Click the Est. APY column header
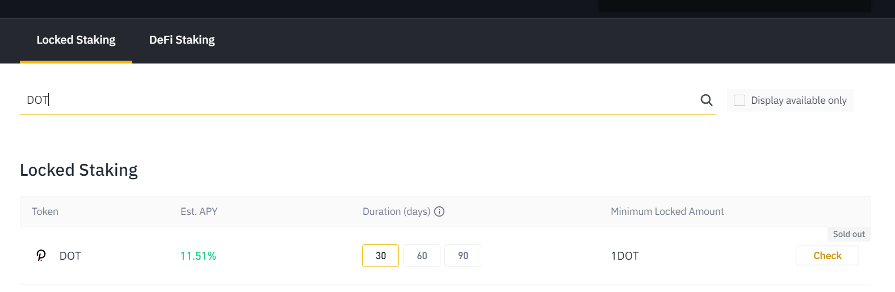Viewport: 895px width, 292px height. 199,211
